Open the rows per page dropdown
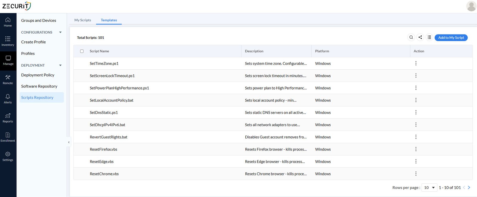The image size is (477, 197). coord(429,187)
